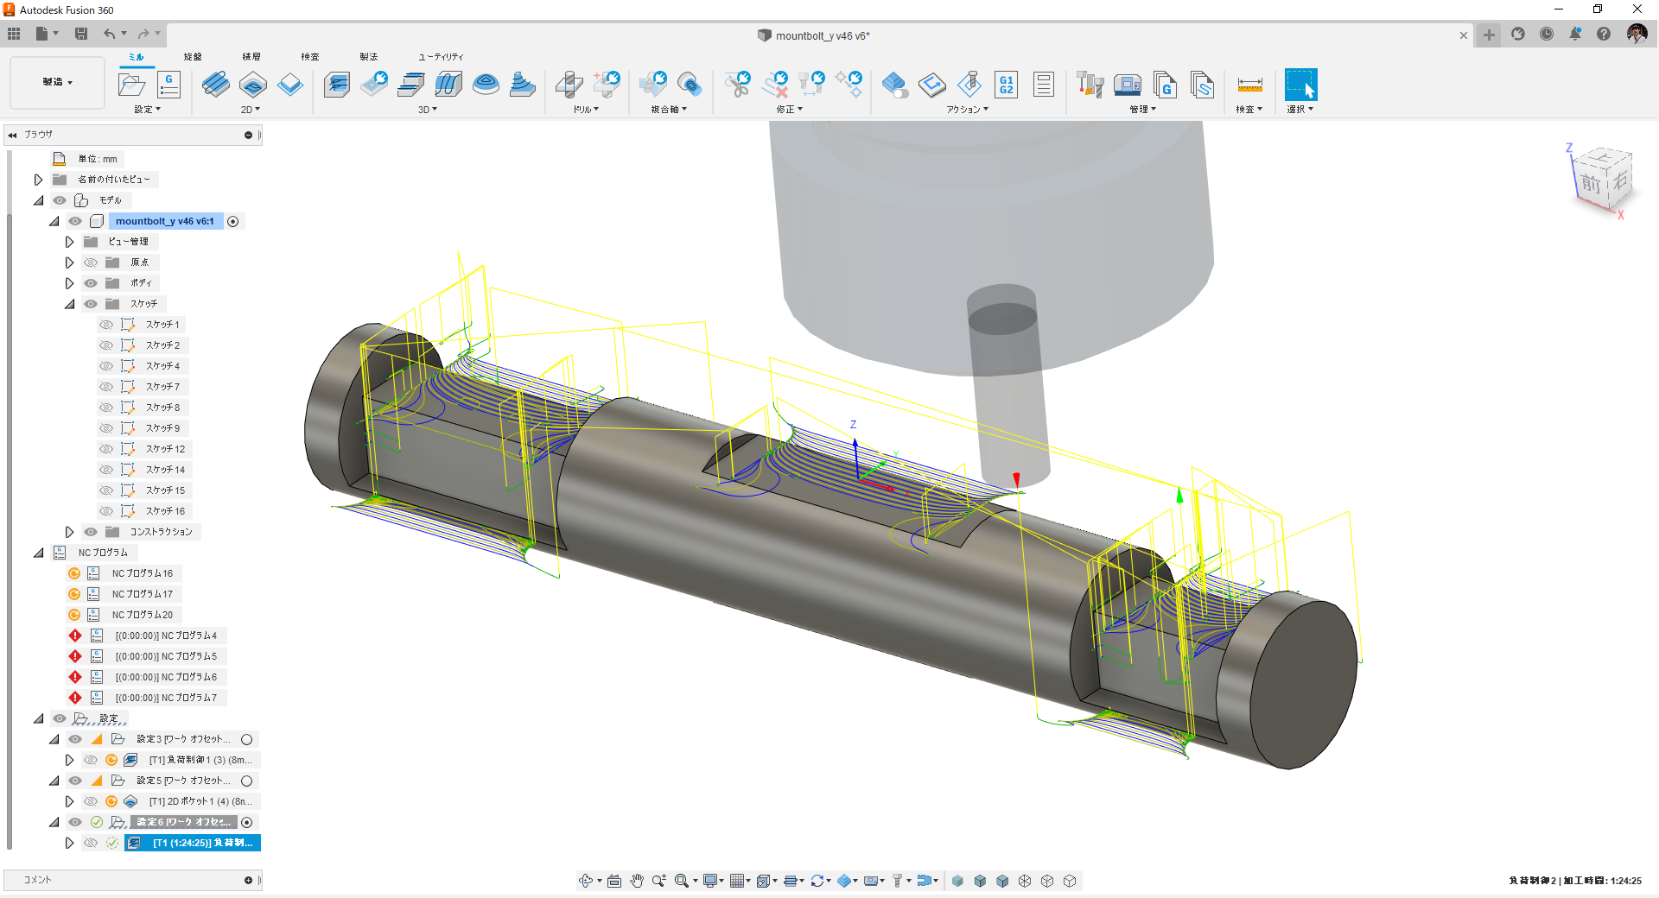Click the Pan hand icon in navigation bar
The height and width of the screenshot is (898, 1659).
pos(637,881)
